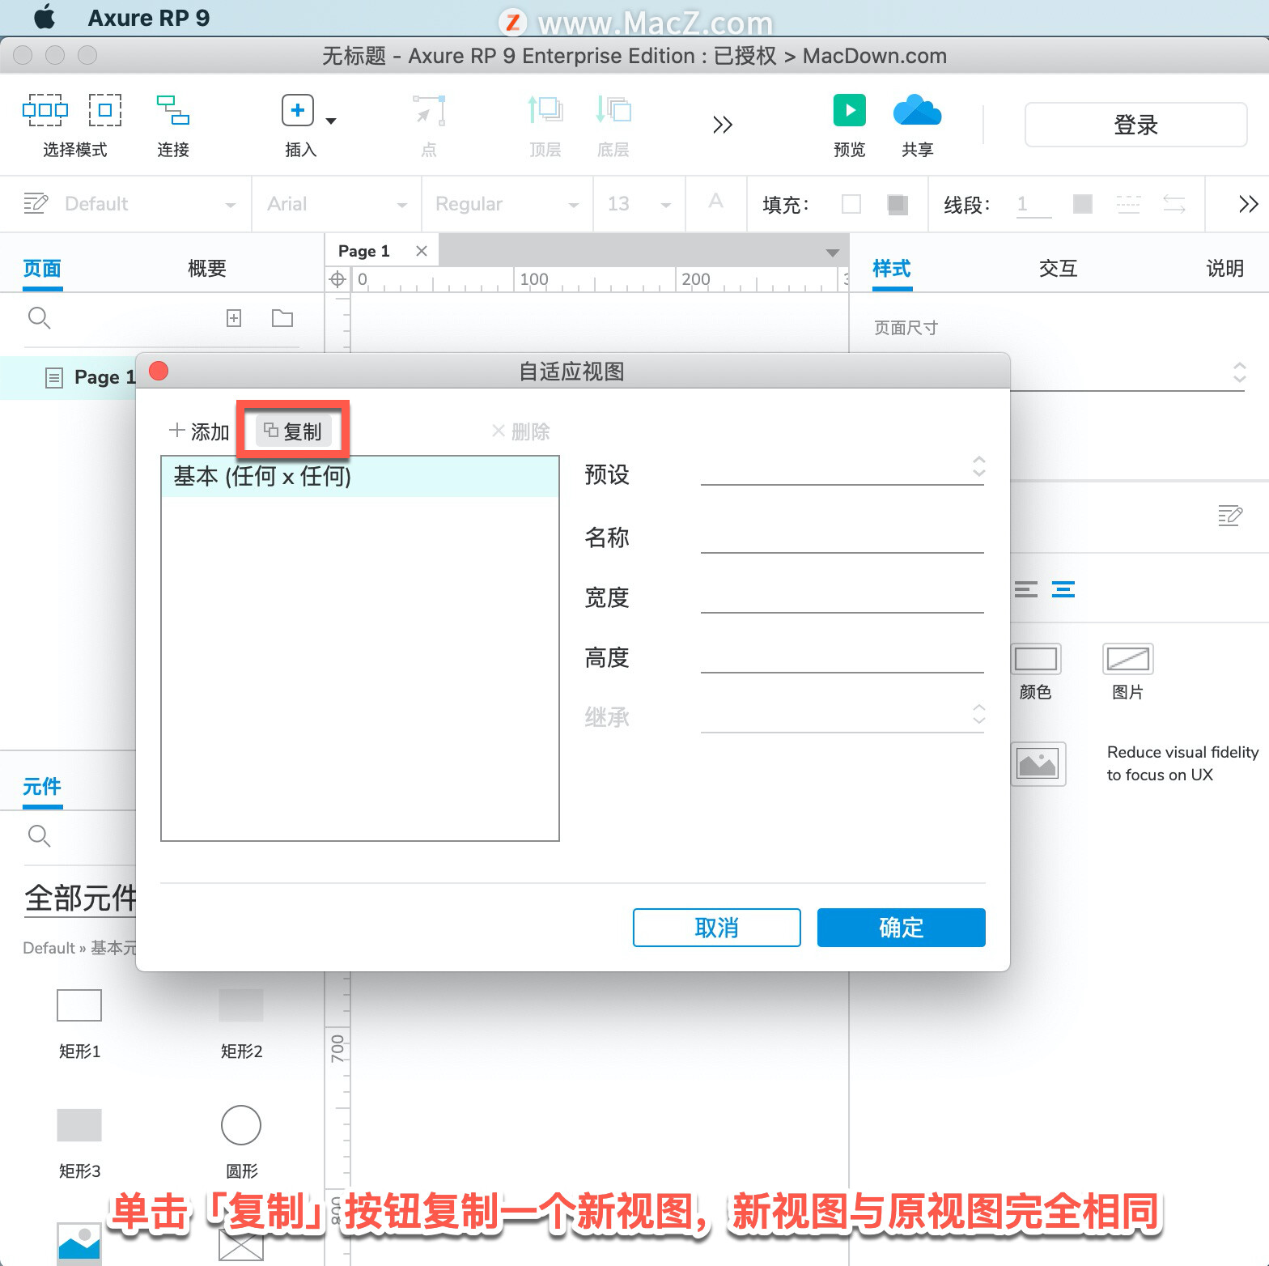Click the login button

[x=1135, y=125]
